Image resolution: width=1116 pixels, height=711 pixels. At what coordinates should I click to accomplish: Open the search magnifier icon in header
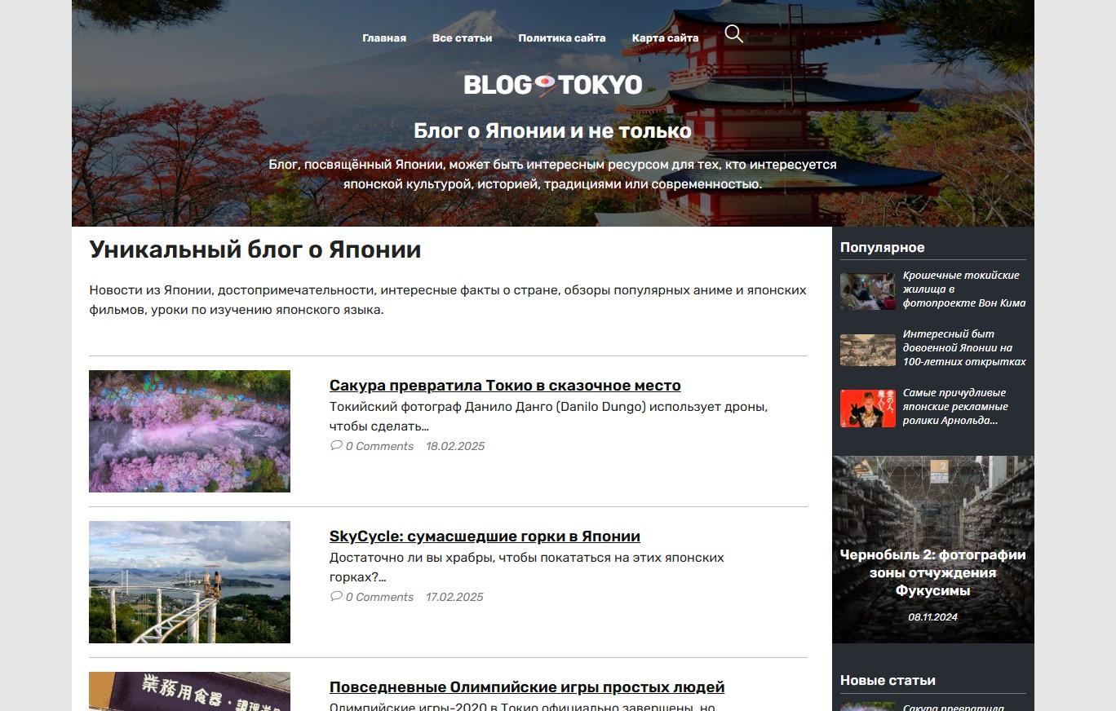tap(733, 33)
